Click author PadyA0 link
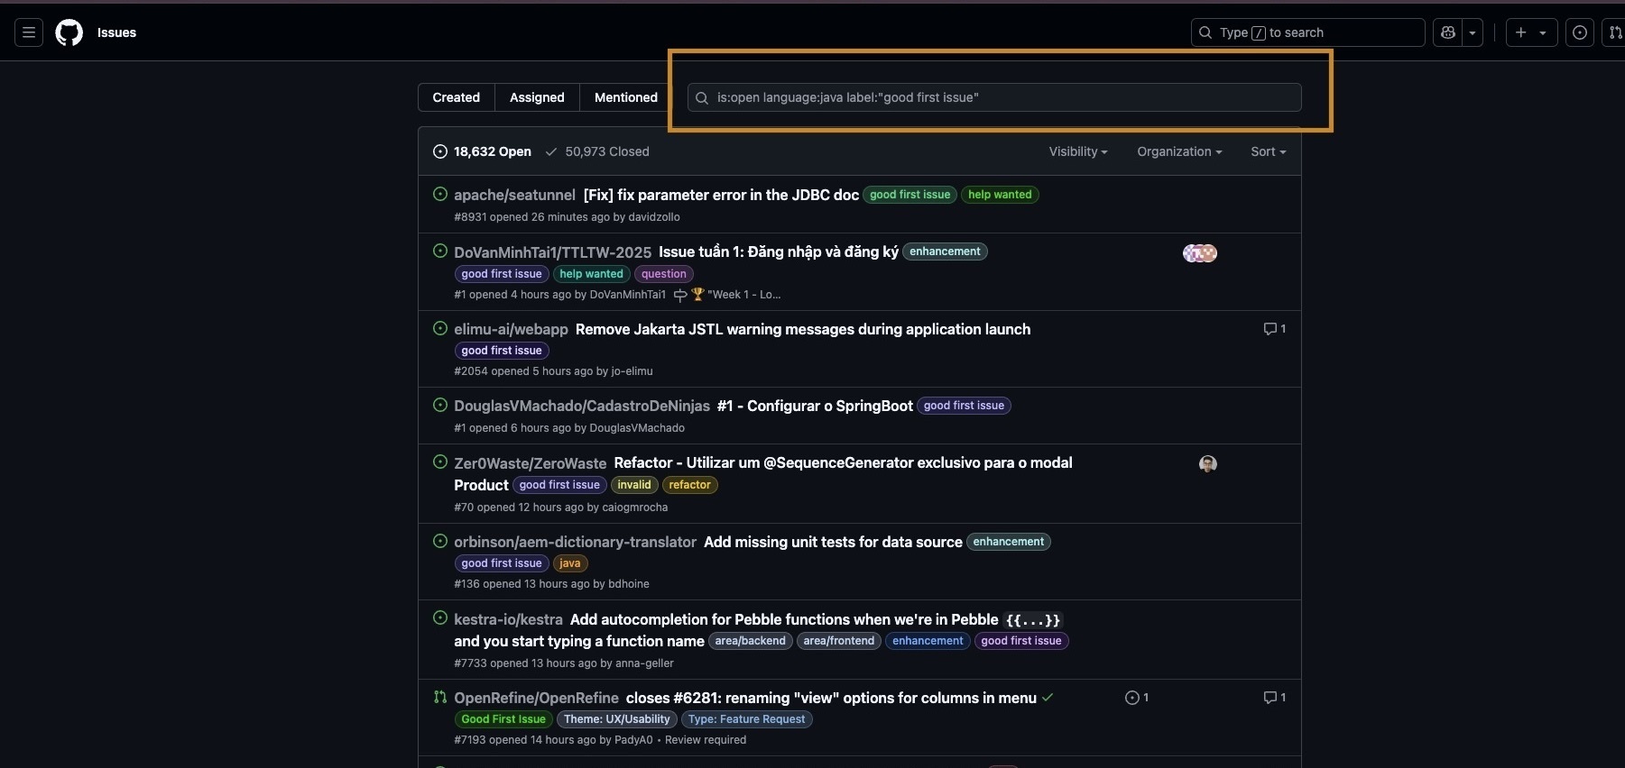This screenshot has width=1625, height=768. 633,740
